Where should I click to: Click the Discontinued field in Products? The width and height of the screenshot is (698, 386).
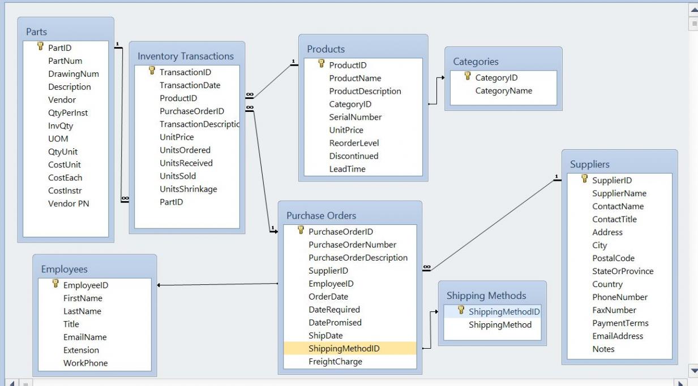[354, 156]
